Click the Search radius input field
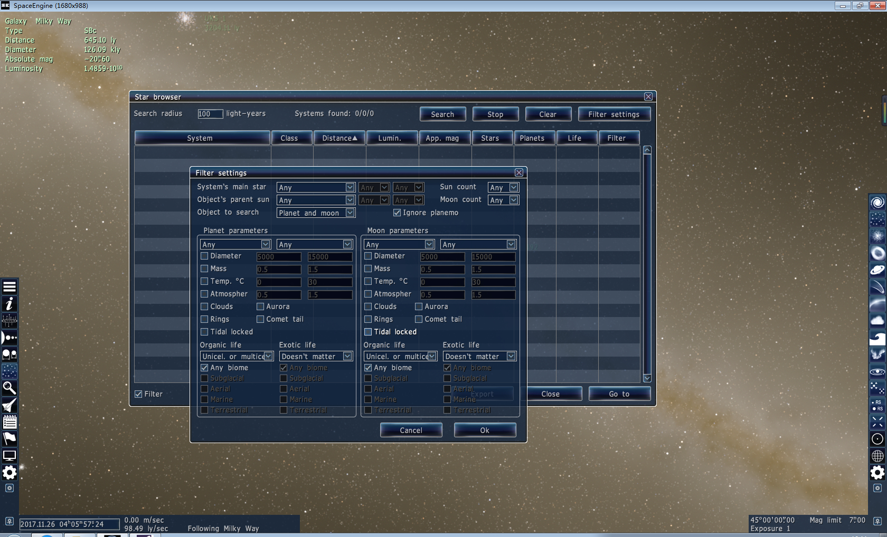The image size is (887, 537). tap(210, 114)
